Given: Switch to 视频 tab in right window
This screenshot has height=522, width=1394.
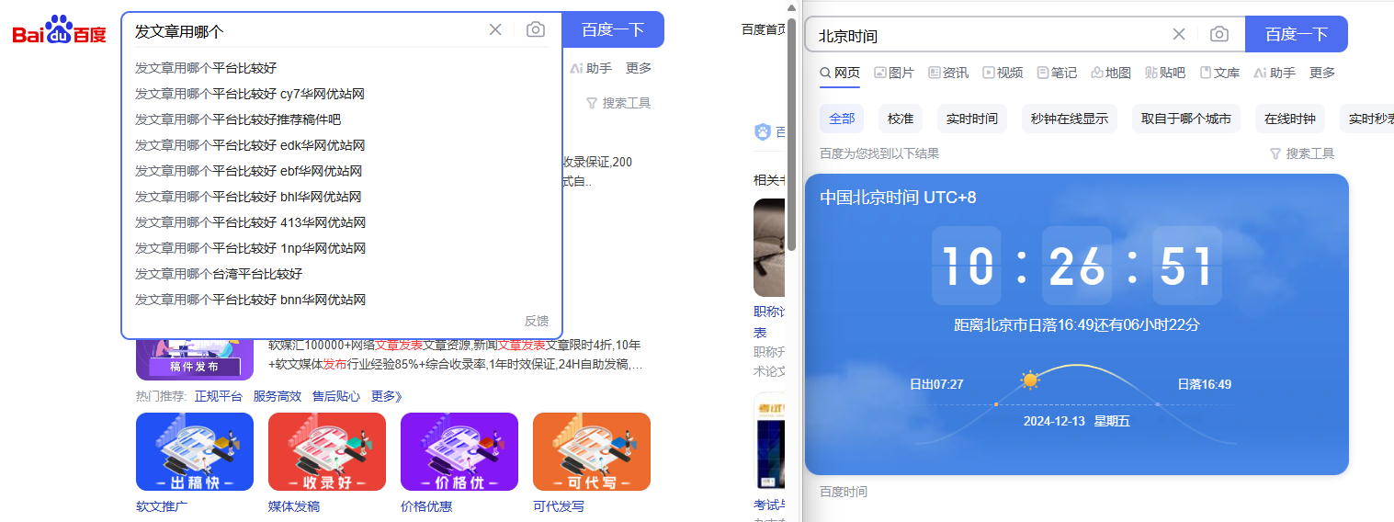Looking at the screenshot, I should click(x=1003, y=73).
